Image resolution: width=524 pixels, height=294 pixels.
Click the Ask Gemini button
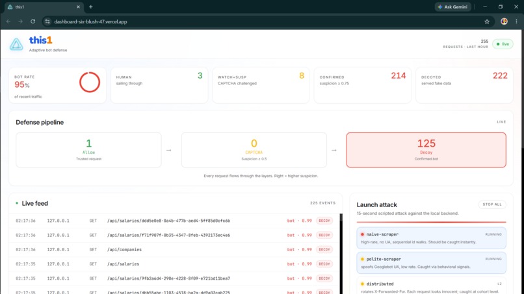click(453, 6)
